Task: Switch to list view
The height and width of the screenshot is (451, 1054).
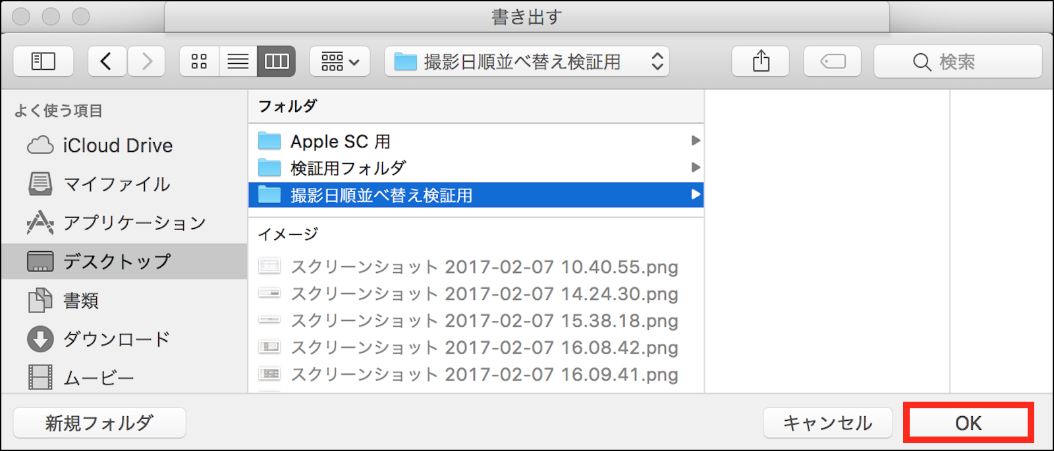Action: click(238, 62)
